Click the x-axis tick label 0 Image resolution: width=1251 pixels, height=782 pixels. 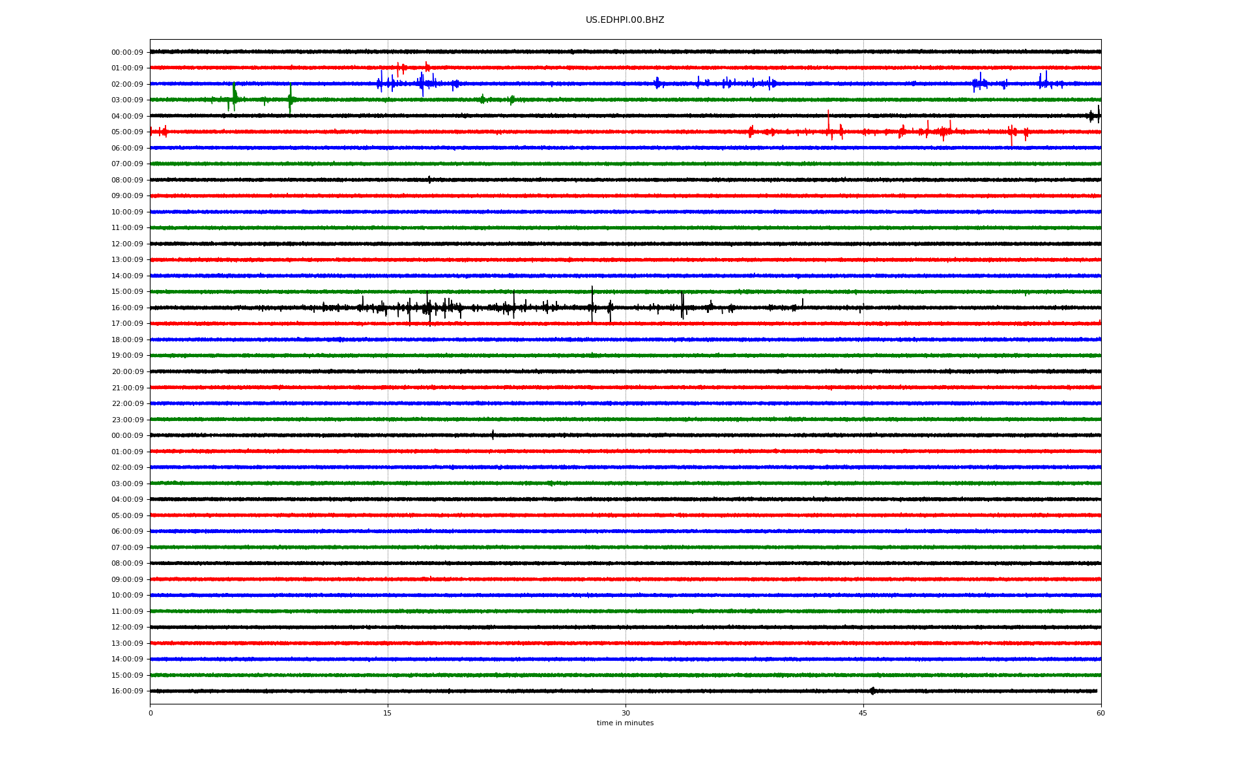151,713
